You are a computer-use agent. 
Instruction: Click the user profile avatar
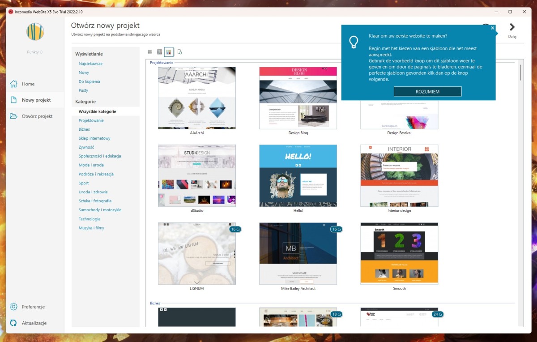pyautogui.click(x=35, y=32)
